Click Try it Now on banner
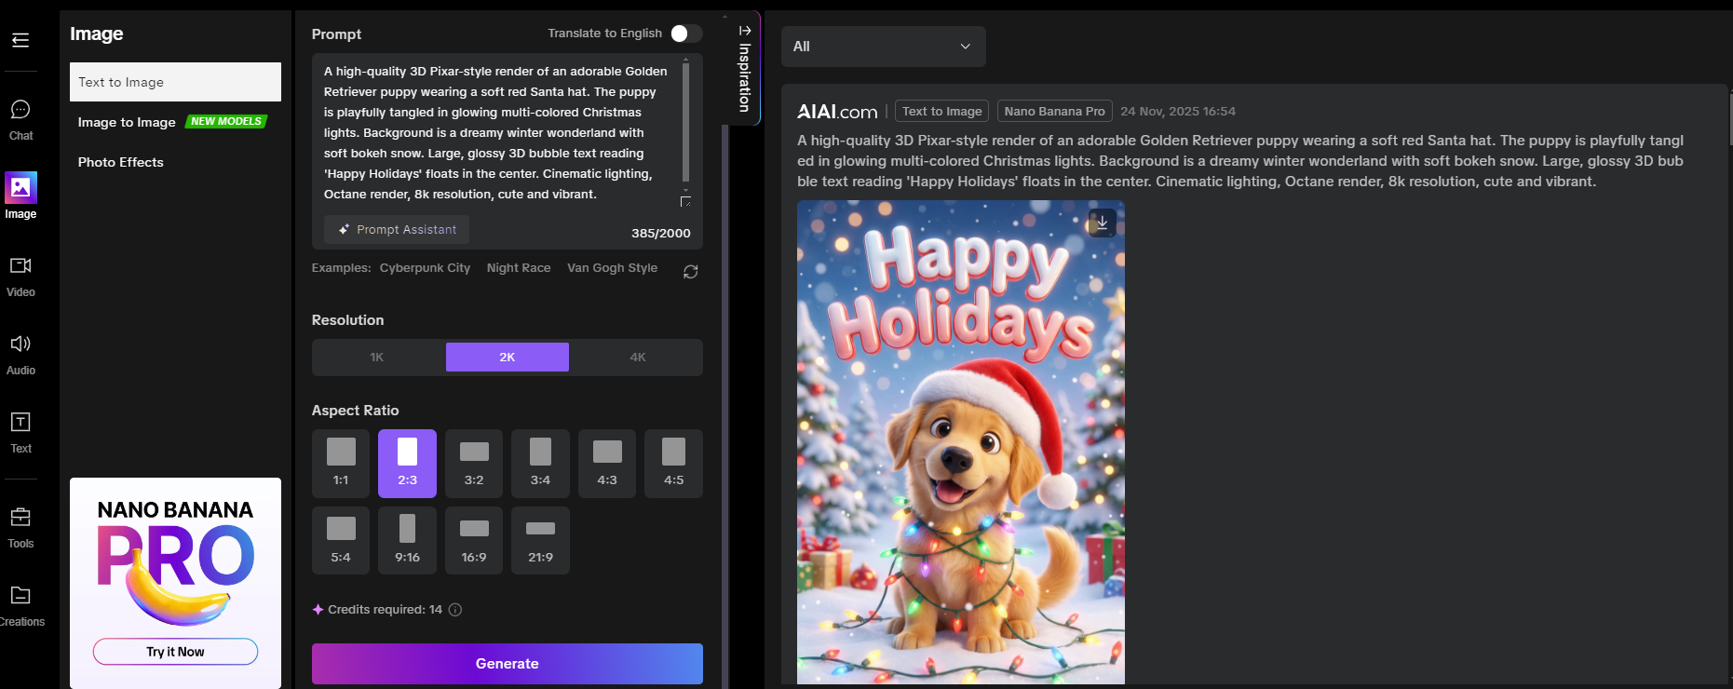The image size is (1733, 689). 175,652
